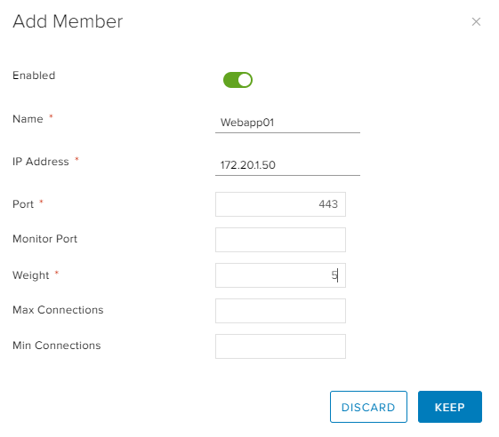Click the Max Connections label

(x=58, y=310)
